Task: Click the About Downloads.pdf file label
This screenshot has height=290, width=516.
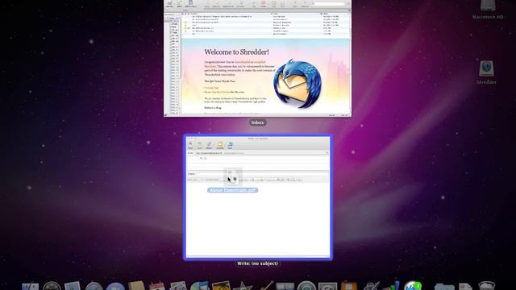Action: point(233,190)
